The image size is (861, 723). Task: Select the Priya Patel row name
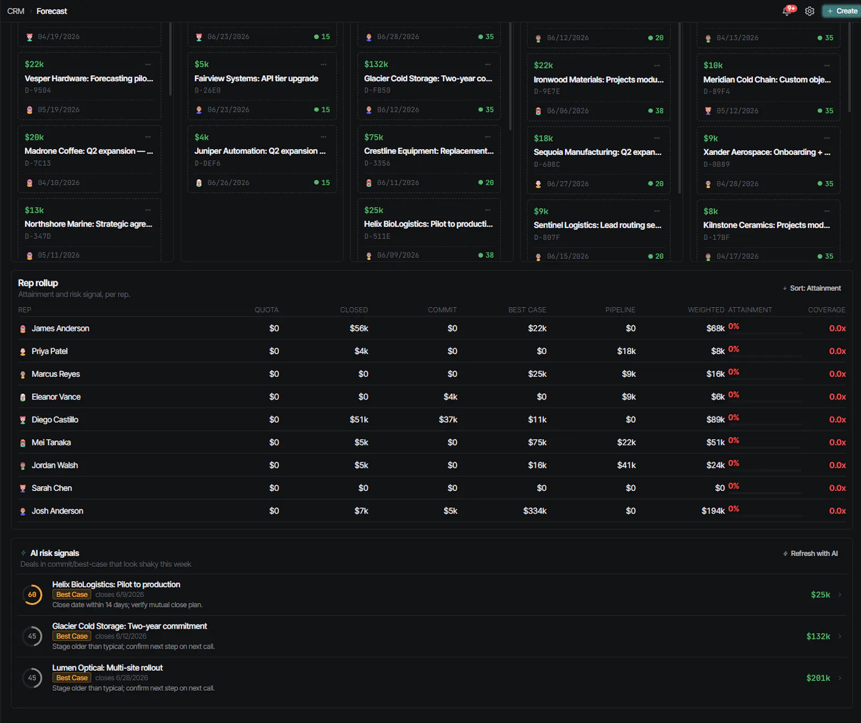(50, 352)
